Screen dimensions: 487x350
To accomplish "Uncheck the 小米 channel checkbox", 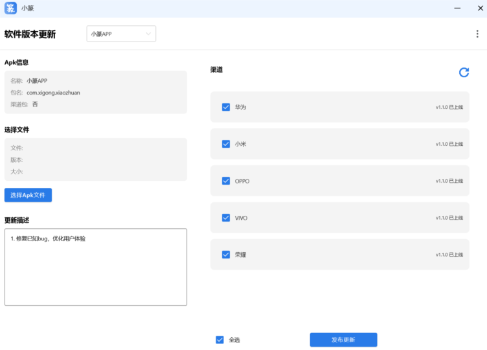I will 226,144.
